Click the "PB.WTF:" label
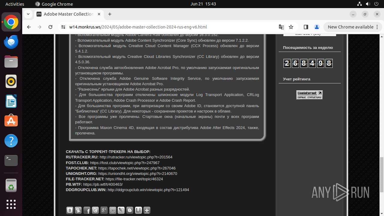Viewport: 384px width, 216px height. (x=74, y=184)
